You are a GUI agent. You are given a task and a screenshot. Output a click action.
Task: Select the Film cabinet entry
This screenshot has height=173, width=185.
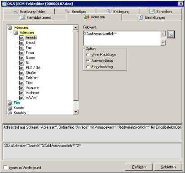(x=17, y=103)
